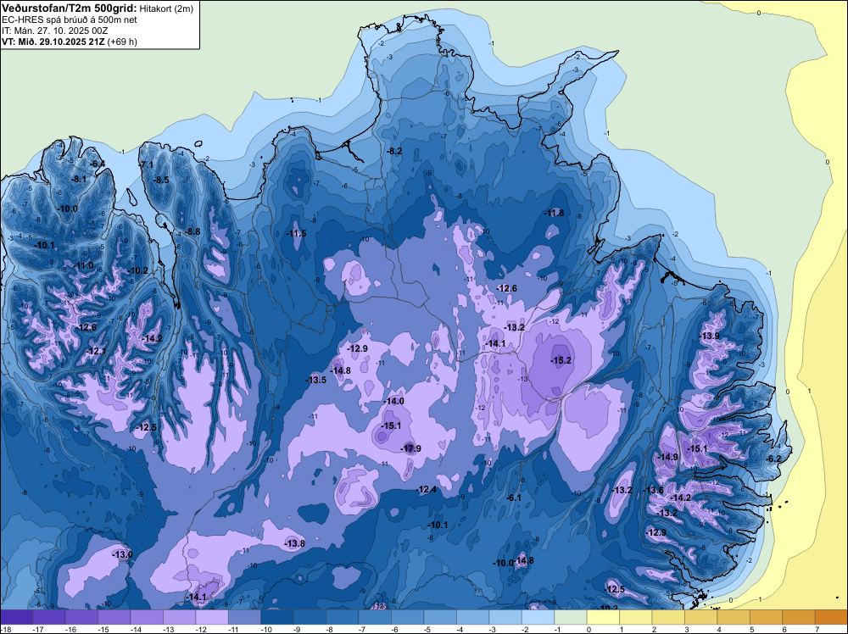The width and height of the screenshot is (848, 634).
Task: Click the '(+69 h)' forecast offset text
Action: click(122, 42)
